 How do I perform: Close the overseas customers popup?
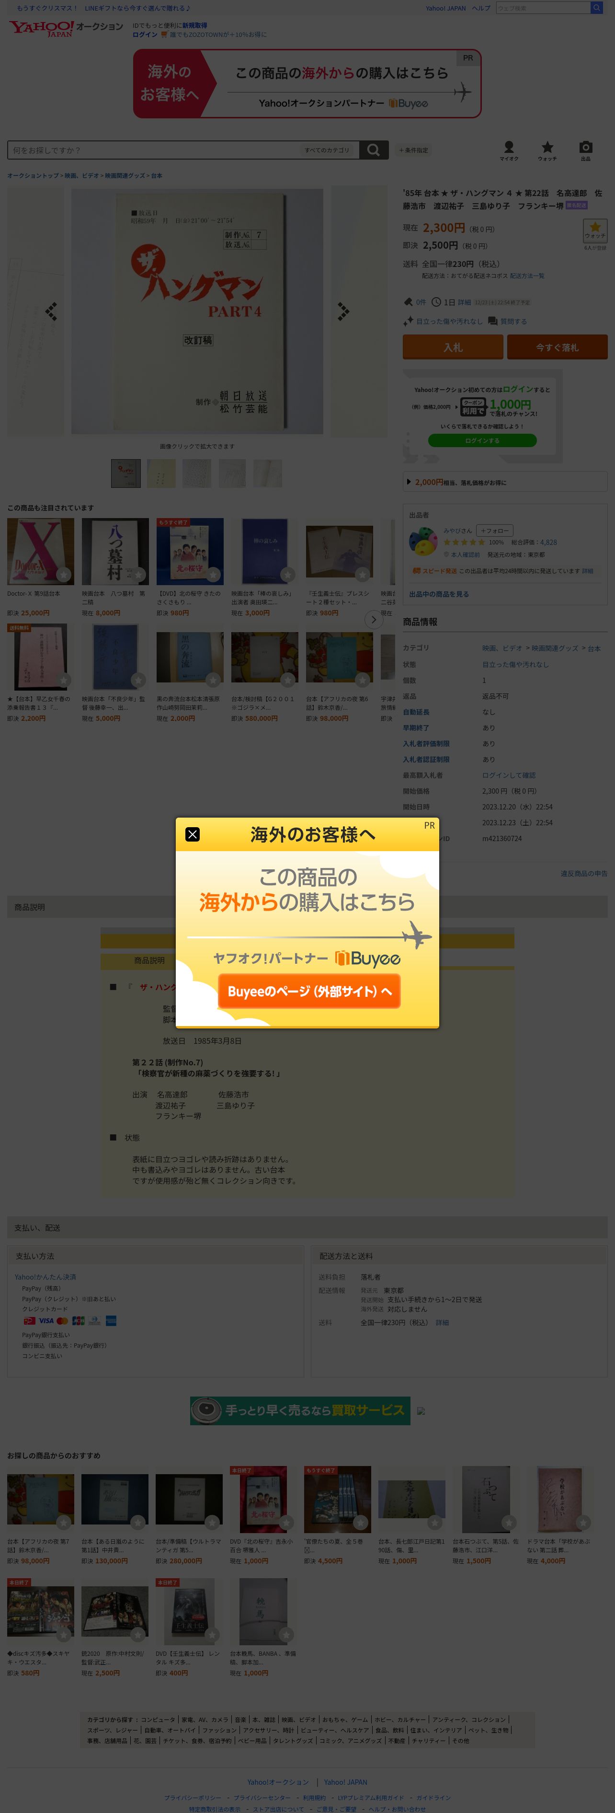[192, 834]
